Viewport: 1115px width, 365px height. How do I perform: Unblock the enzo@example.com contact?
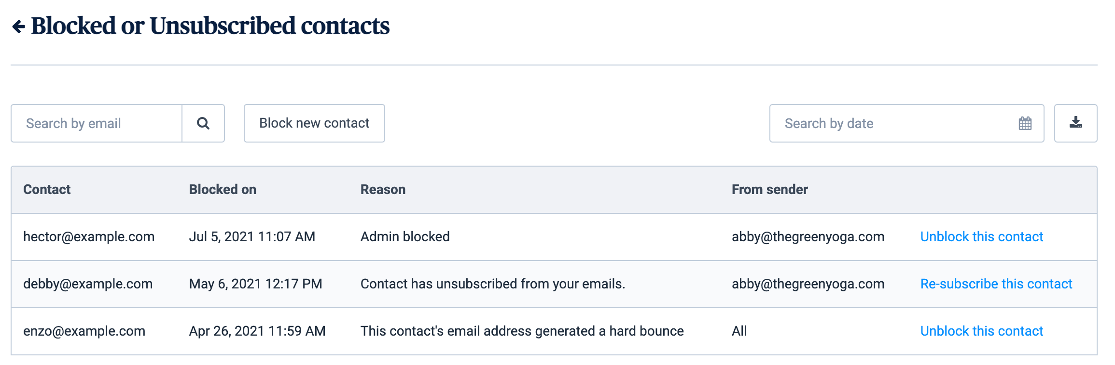click(x=981, y=331)
